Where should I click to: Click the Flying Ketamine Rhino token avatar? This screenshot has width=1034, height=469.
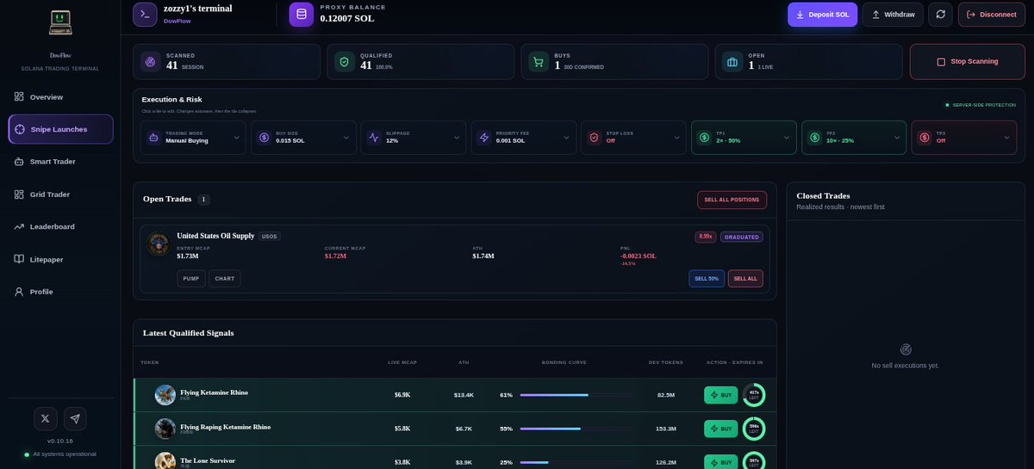tap(165, 395)
